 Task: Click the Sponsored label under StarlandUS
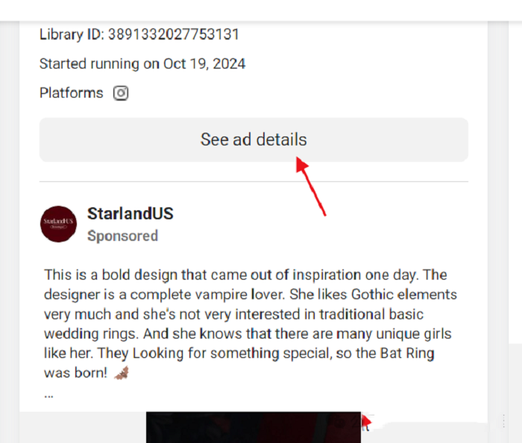tap(122, 236)
